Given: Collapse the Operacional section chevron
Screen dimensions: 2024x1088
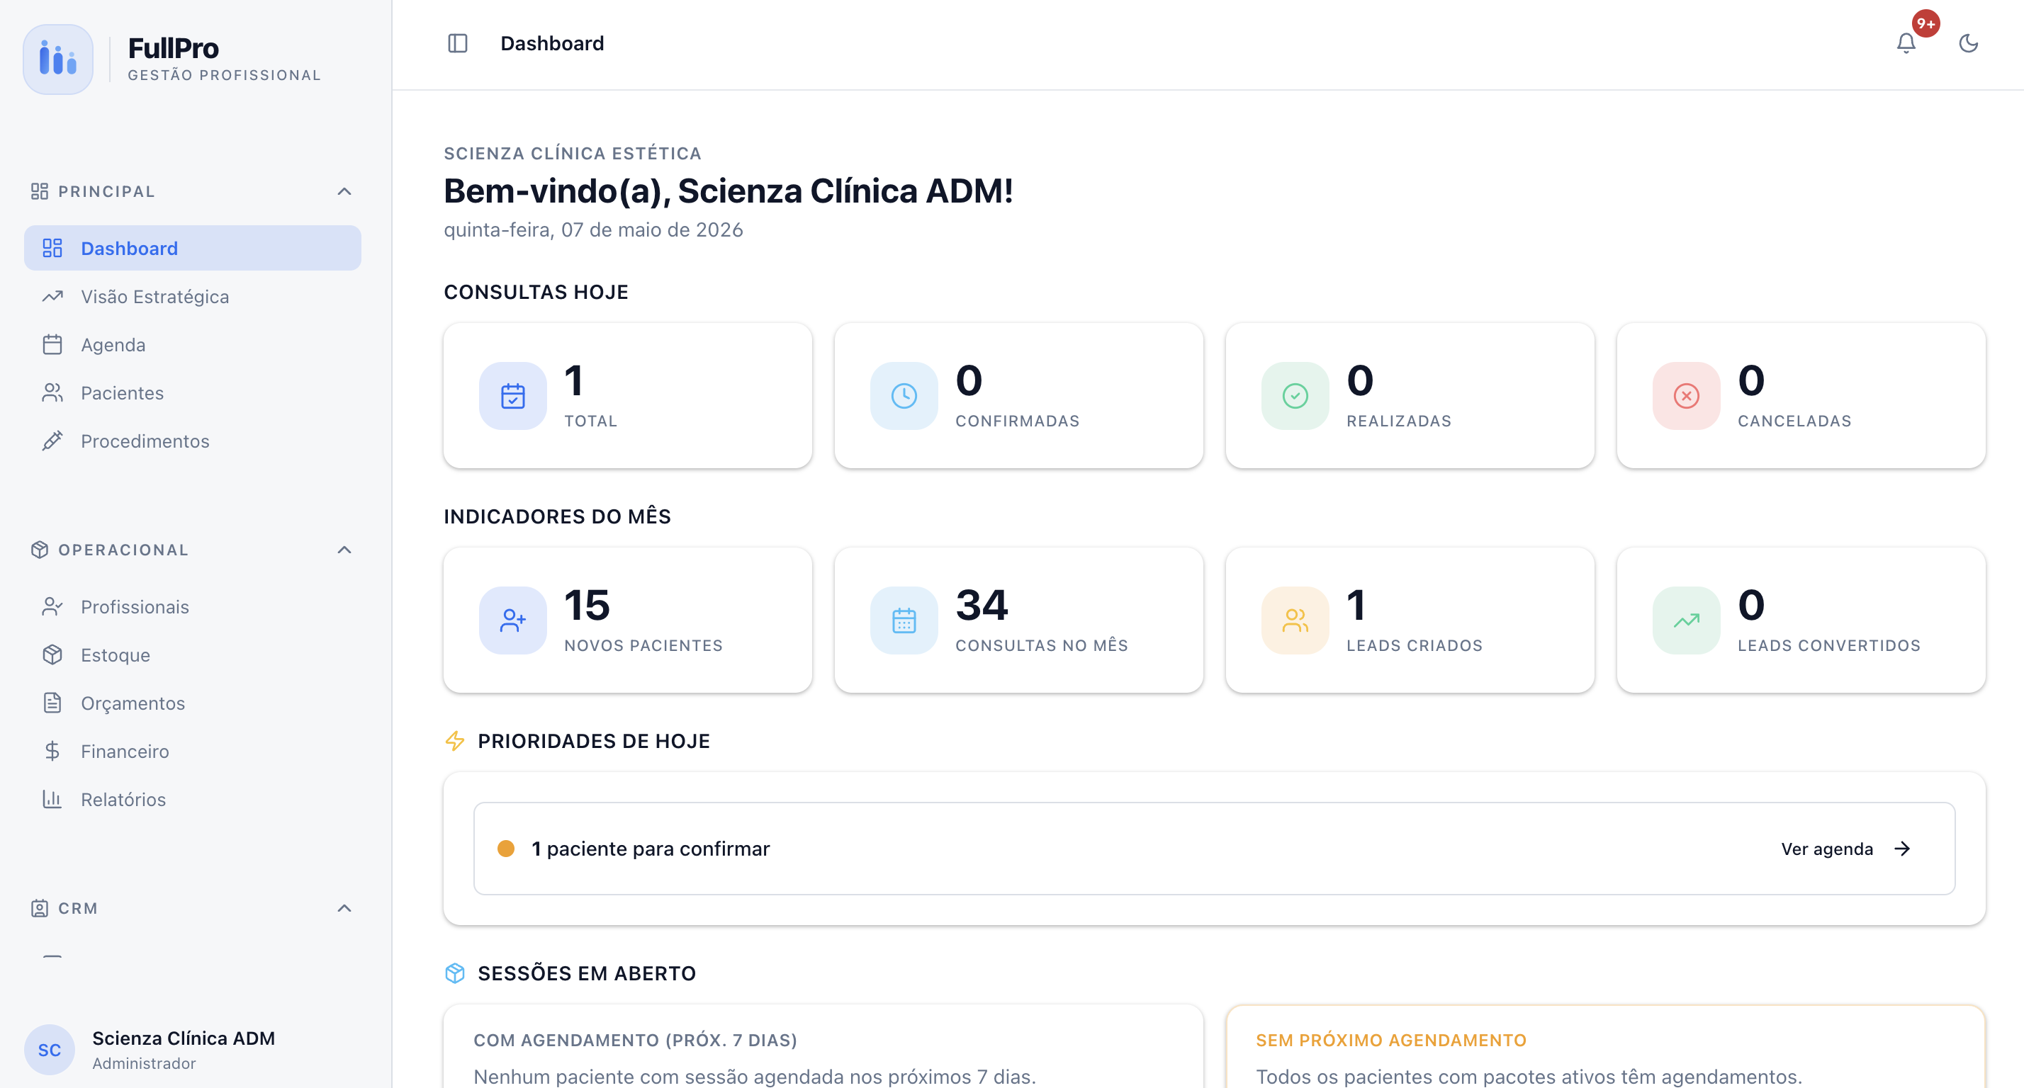Looking at the screenshot, I should (344, 550).
